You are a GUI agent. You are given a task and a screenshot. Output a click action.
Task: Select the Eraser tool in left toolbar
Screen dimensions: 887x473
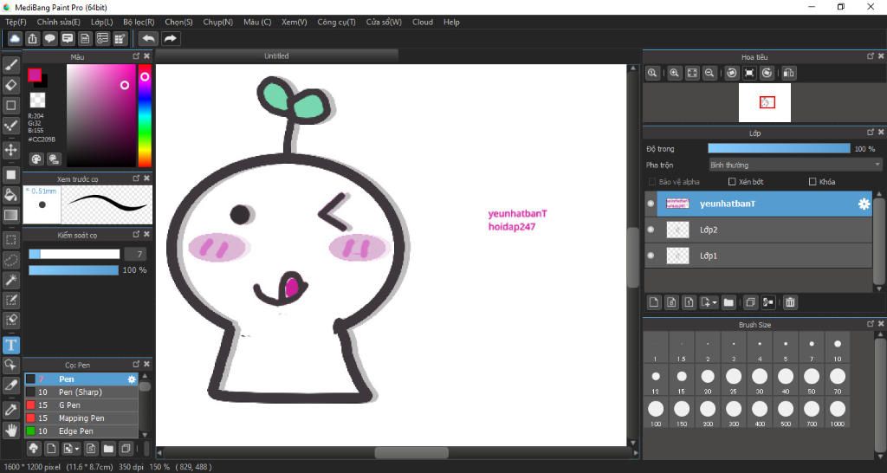pyautogui.click(x=11, y=85)
